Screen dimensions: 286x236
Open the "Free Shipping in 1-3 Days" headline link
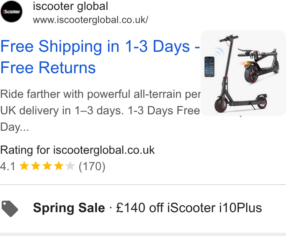100,57
